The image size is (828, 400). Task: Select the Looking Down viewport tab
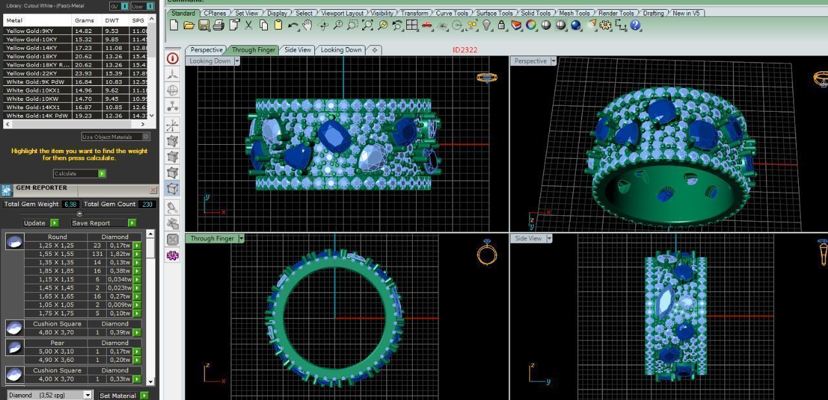(341, 50)
